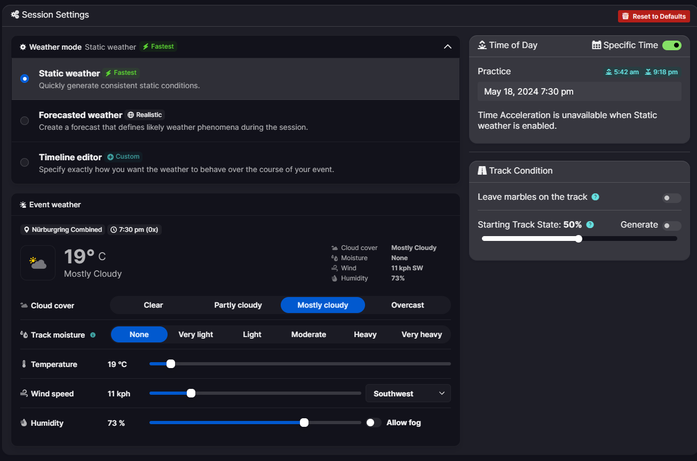The height and width of the screenshot is (461, 697).
Task: Toggle the Specific Time switch
Action: point(672,45)
